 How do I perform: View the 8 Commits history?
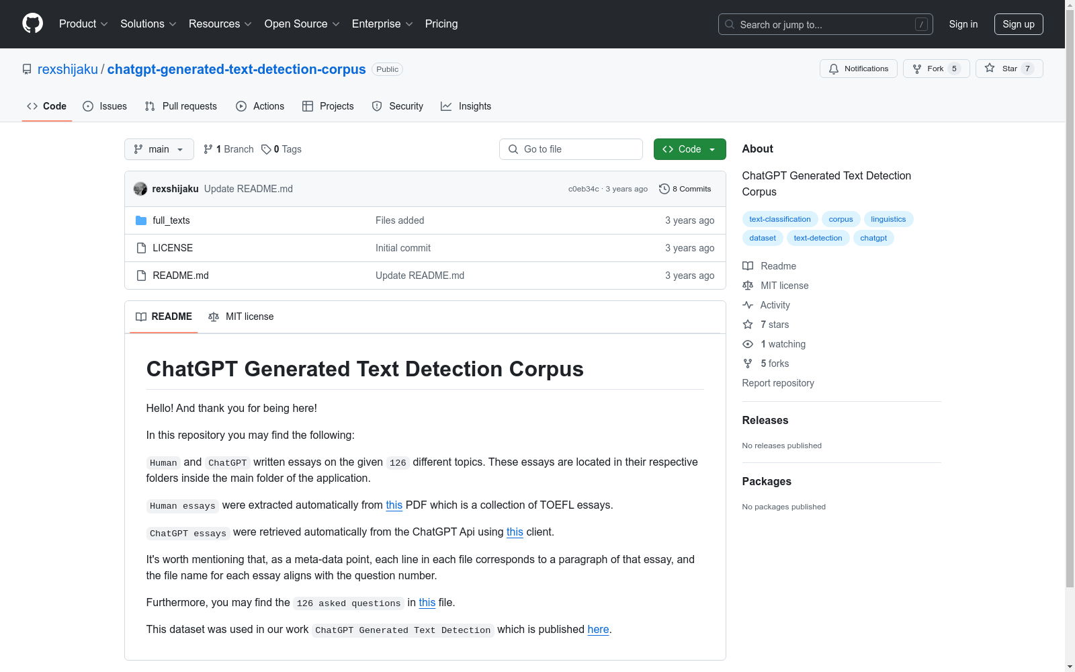685,189
